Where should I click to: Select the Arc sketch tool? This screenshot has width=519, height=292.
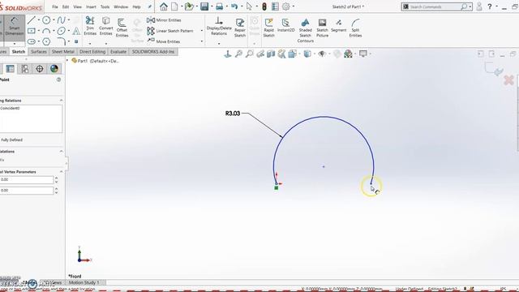coord(46,31)
